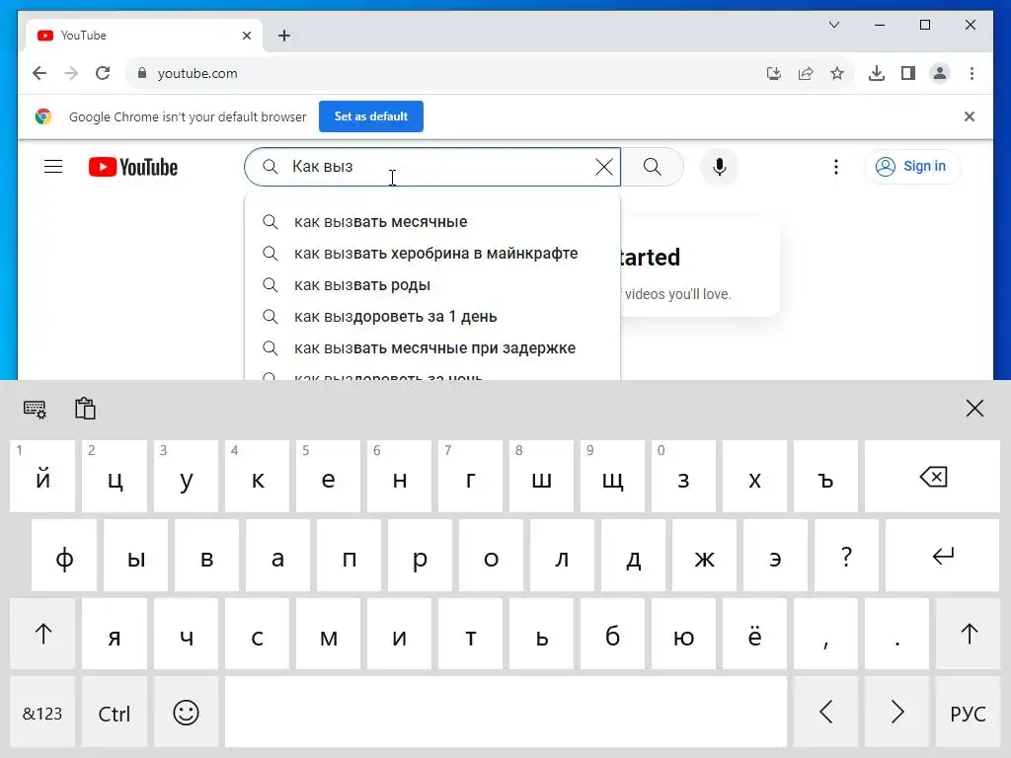Click the YouTube voice search microphone icon
This screenshot has height=758, width=1011.
720,167
